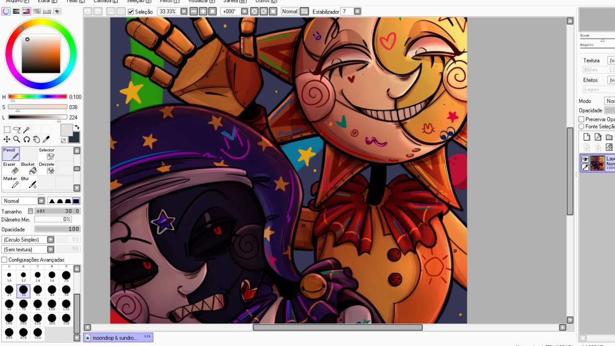615x346 pixels.
Task: Select the zoom magnifier tool
Action: point(17,139)
